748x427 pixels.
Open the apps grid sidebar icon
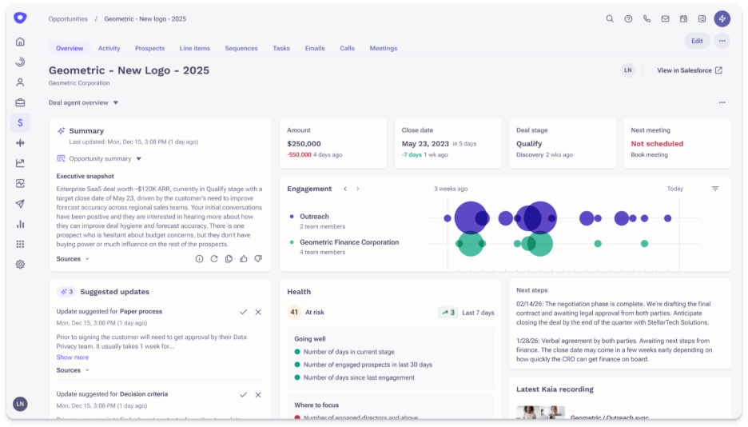coord(20,244)
